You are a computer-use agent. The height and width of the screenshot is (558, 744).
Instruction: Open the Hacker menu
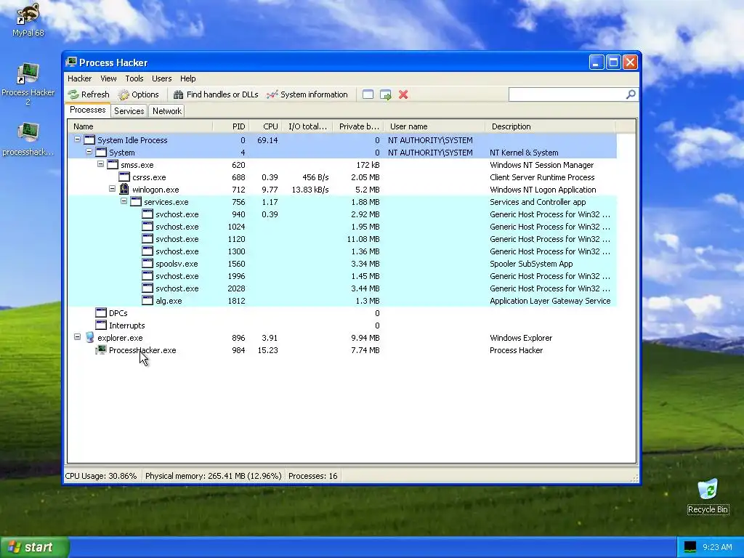(x=79, y=78)
